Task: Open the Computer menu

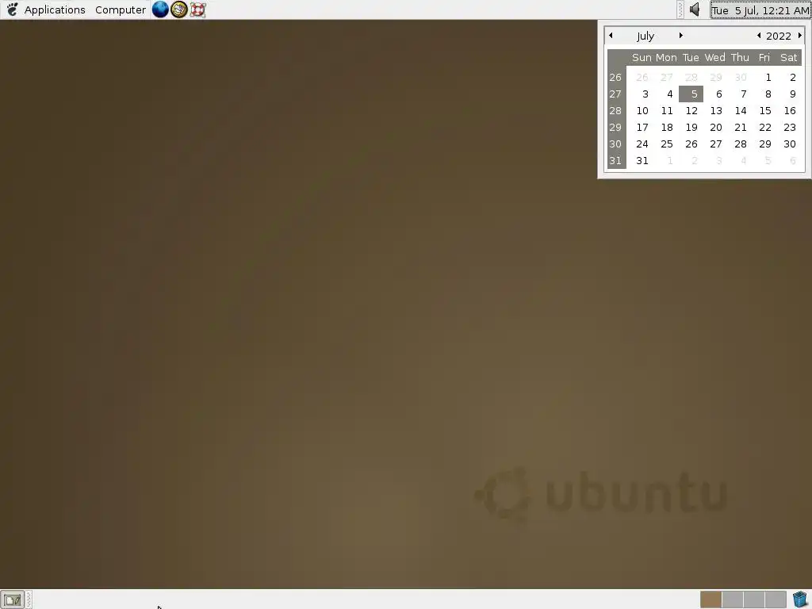Action: [x=121, y=10]
